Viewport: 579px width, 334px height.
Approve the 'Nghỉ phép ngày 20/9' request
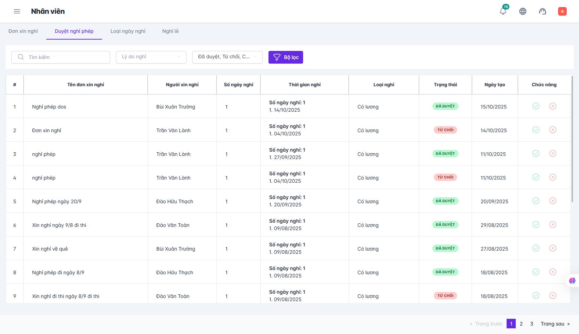536,201
